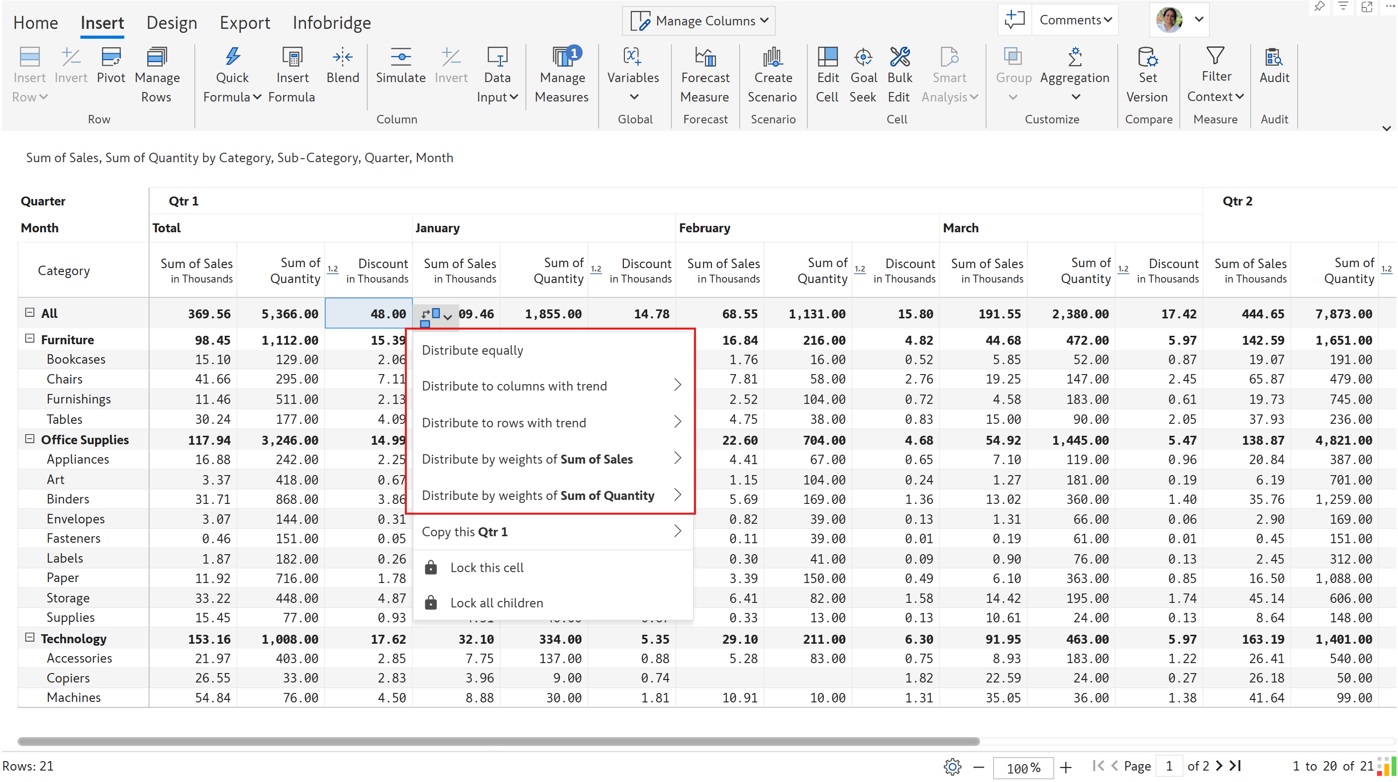Image resolution: width=1398 pixels, height=782 pixels.
Task: Collapse the Furniture category row
Action: click(x=30, y=339)
